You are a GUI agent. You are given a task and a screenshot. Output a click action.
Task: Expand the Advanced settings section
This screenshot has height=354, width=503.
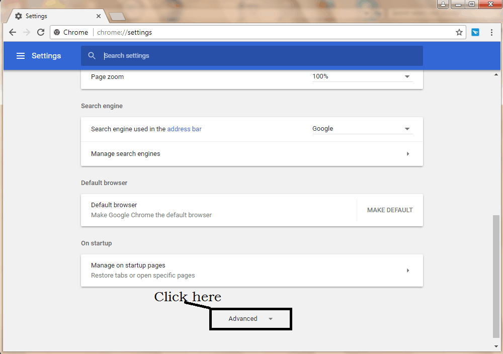250,319
